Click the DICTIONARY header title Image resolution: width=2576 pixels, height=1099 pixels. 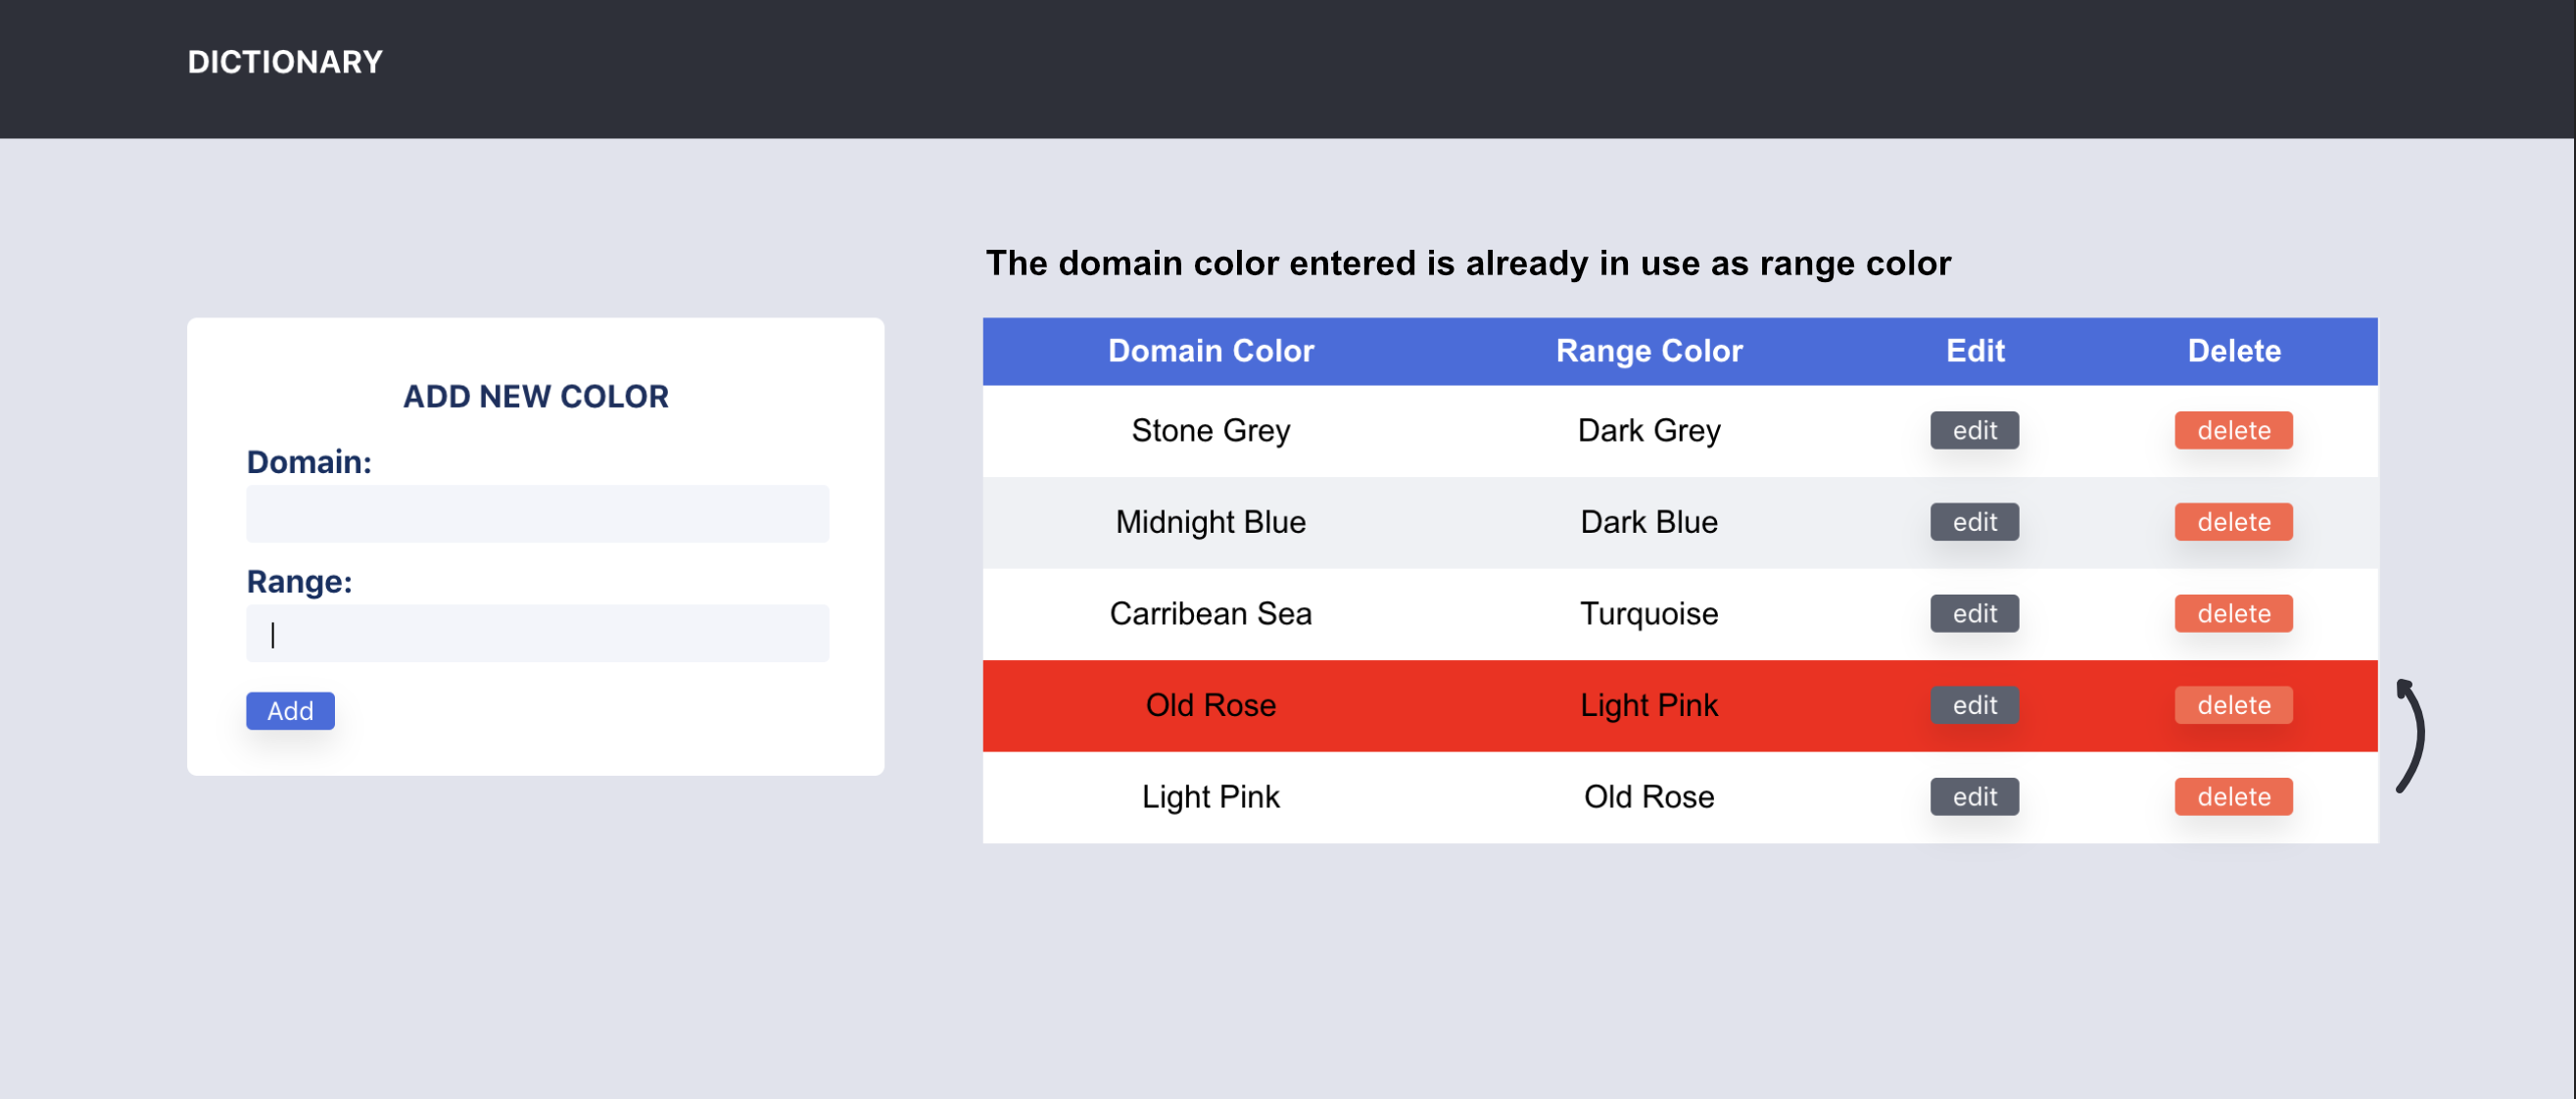click(x=284, y=61)
